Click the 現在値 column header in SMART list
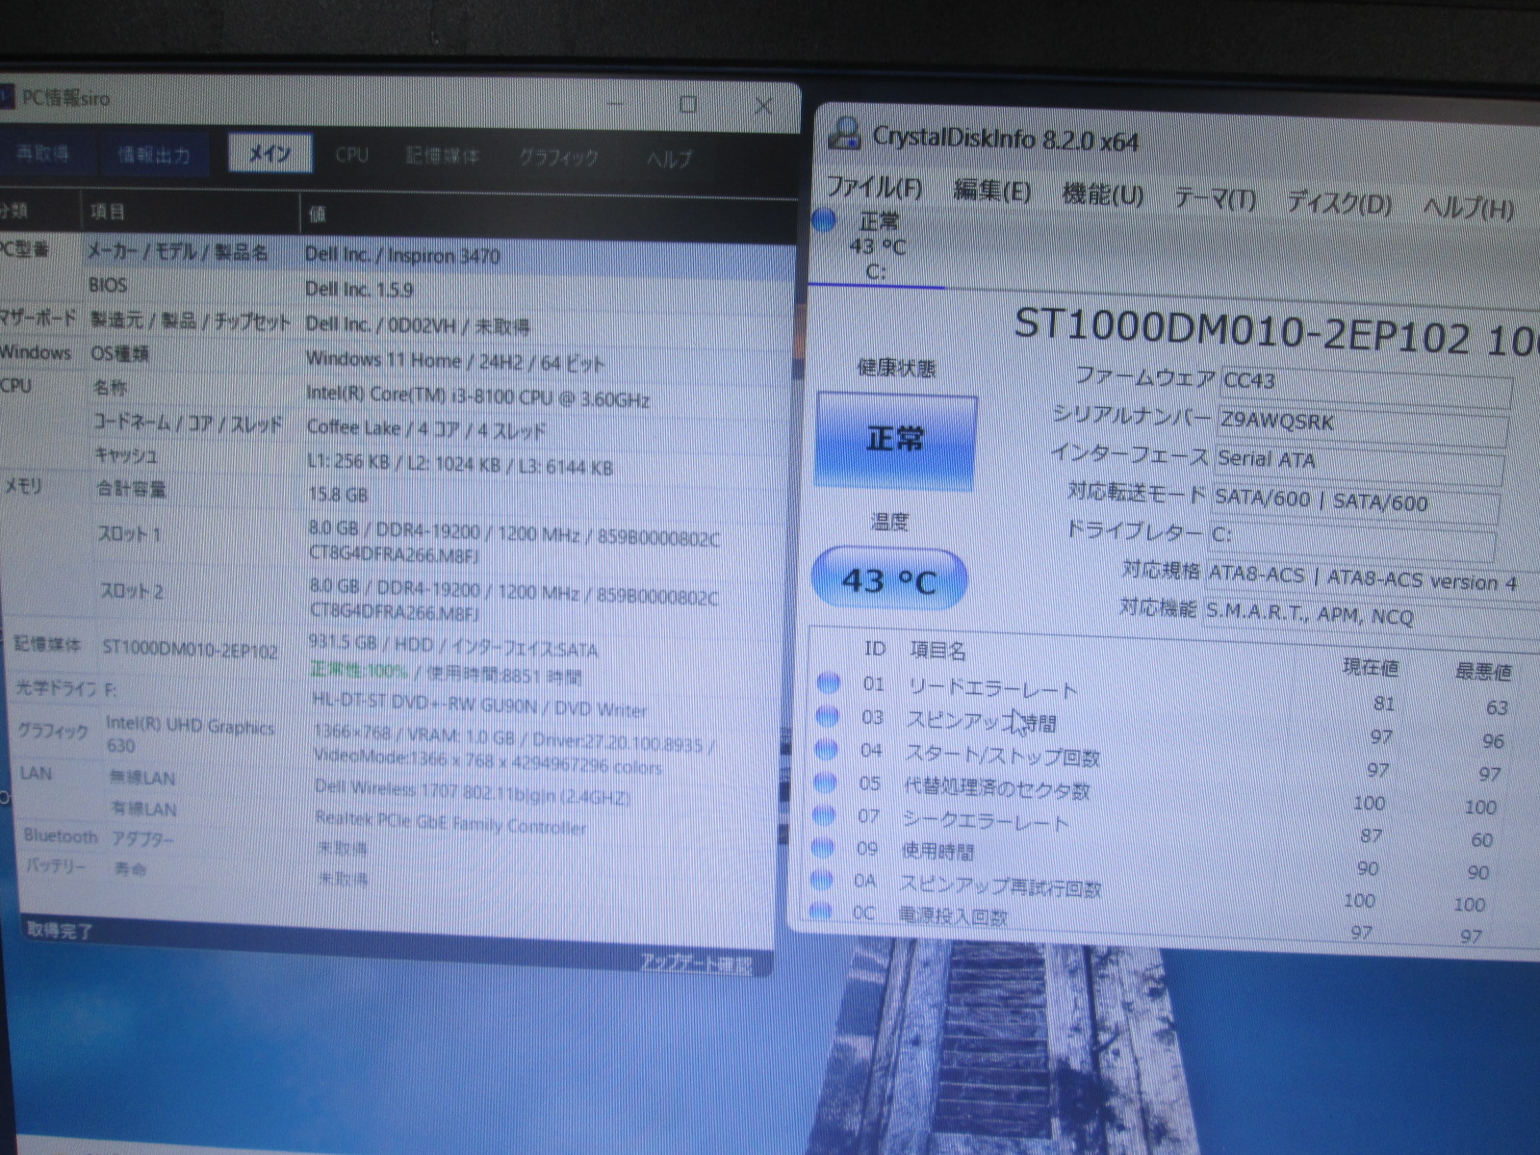Viewport: 1540px width, 1155px height. pos(1371,667)
